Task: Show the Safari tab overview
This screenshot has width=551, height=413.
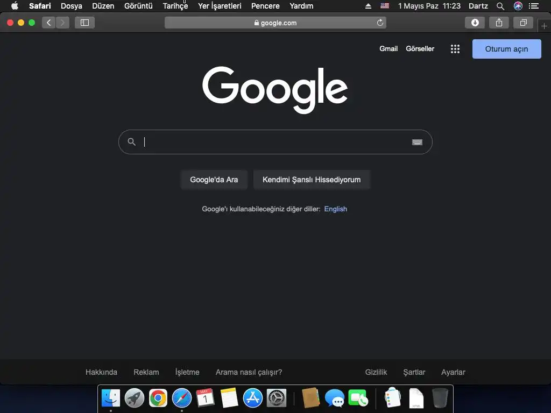Action: (x=523, y=23)
